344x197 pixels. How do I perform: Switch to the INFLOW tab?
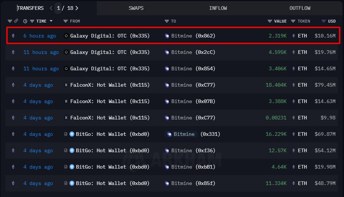point(218,8)
